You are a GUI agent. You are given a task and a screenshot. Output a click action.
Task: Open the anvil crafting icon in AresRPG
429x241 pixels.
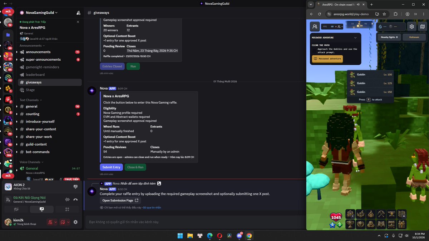click(x=391, y=214)
